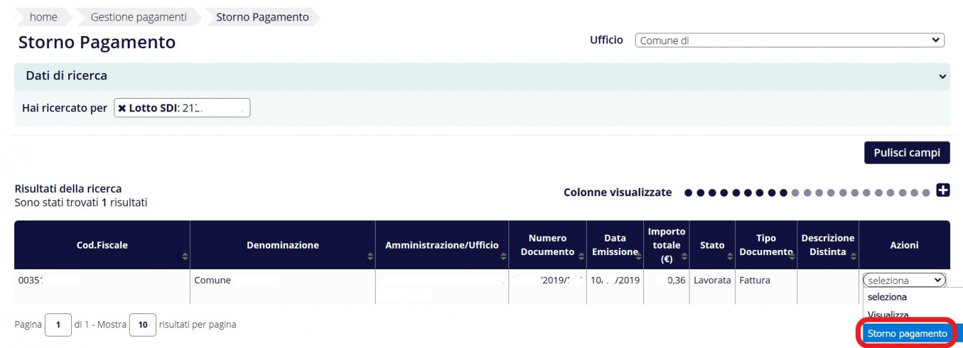963x348 pixels.
Task: Toggle the first grey column visibility dot
Action: tap(795, 192)
